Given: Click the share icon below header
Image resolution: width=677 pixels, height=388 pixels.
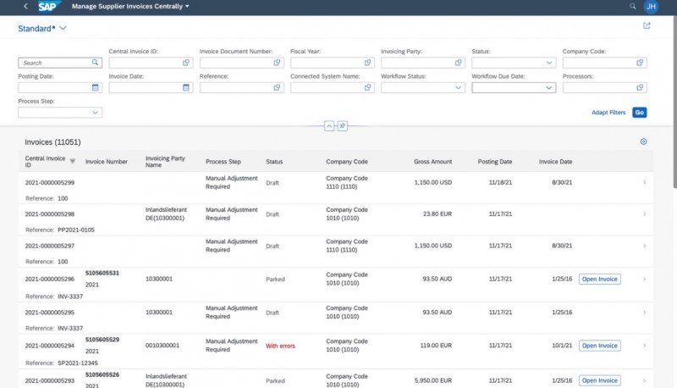Looking at the screenshot, I should [x=647, y=26].
